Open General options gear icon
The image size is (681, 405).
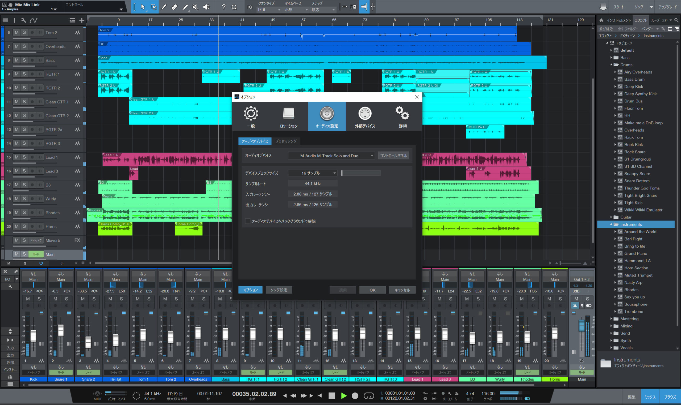[x=251, y=116]
